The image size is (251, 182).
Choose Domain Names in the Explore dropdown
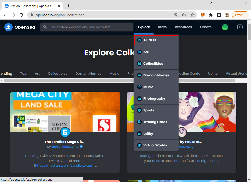[156, 75]
